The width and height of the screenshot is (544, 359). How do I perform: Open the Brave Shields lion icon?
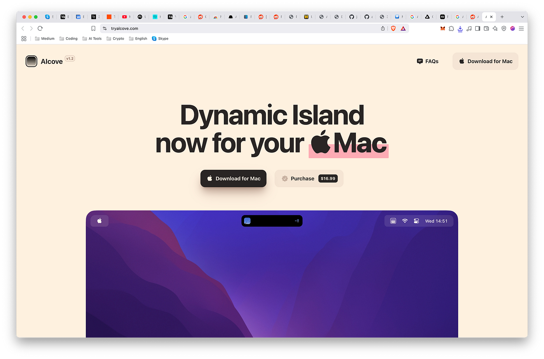(393, 28)
